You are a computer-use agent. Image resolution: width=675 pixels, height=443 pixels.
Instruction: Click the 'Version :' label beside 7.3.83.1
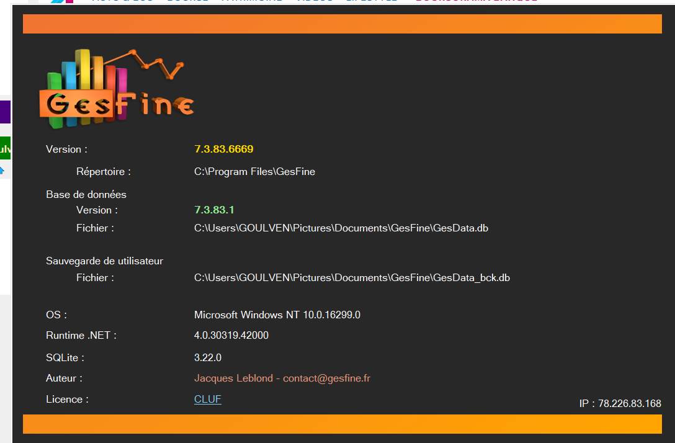pyautogui.click(x=97, y=210)
